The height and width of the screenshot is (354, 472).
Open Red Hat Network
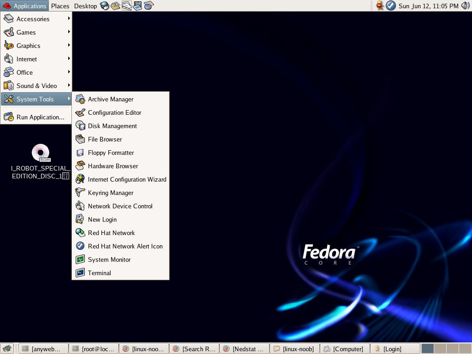click(x=120, y=233)
